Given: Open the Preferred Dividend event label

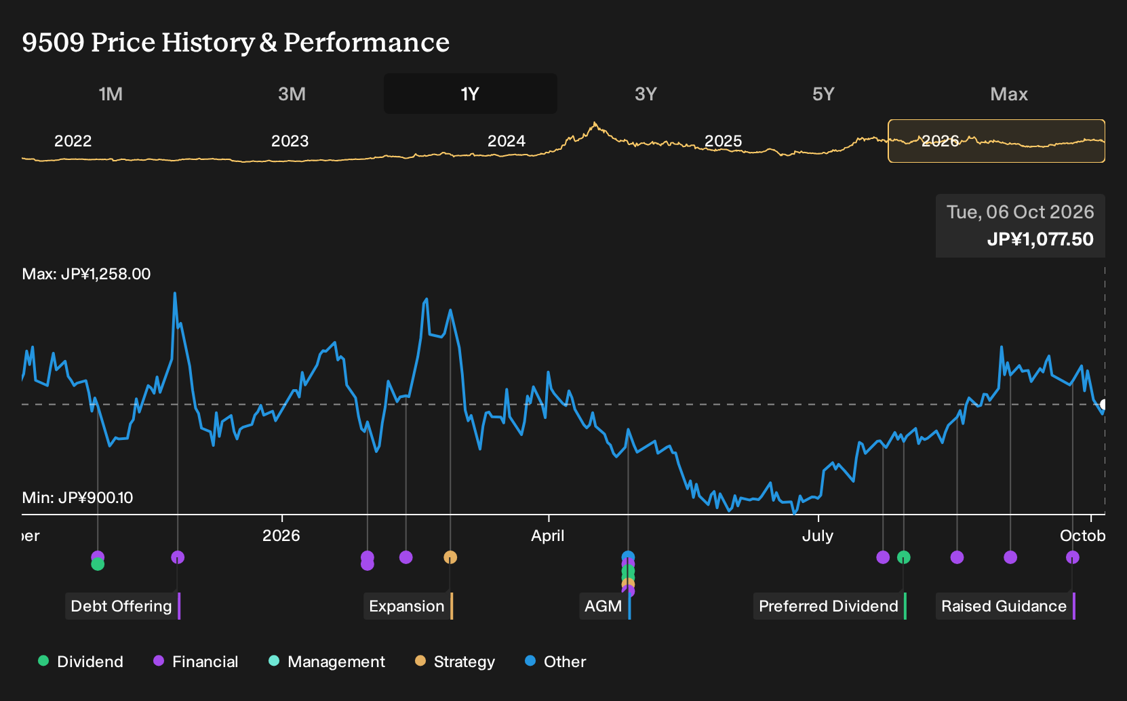Looking at the screenshot, I should click(830, 606).
